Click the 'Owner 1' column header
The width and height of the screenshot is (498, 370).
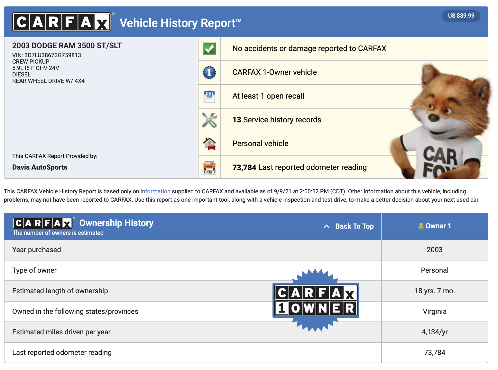(435, 226)
